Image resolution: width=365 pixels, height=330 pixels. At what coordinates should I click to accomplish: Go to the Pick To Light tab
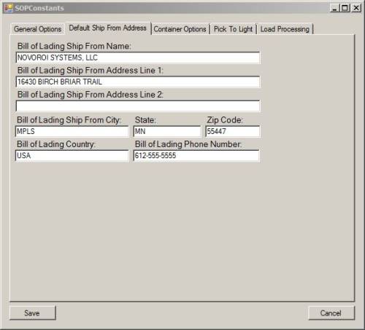(x=233, y=29)
